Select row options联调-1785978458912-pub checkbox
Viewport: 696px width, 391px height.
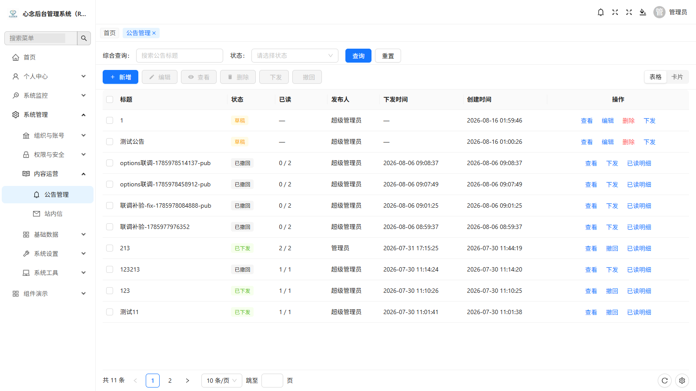click(110, 184)
